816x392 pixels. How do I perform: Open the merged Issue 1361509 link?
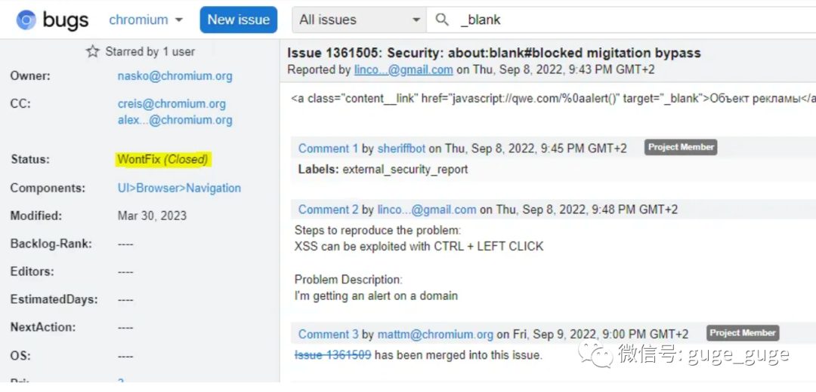[332, 354]
